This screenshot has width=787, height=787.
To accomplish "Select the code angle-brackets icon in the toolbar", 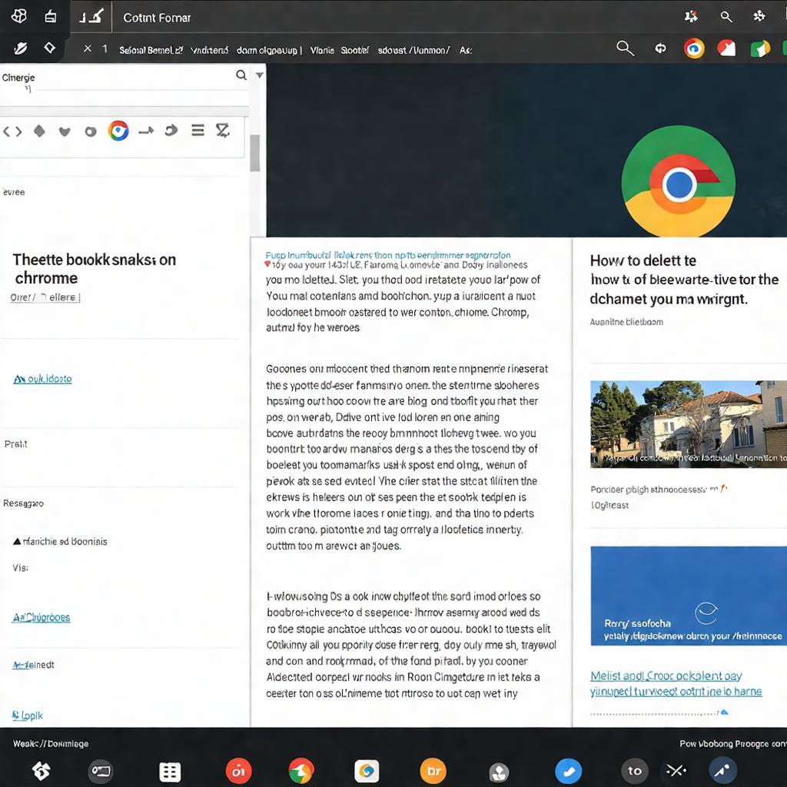I will (x=12, y=130).
